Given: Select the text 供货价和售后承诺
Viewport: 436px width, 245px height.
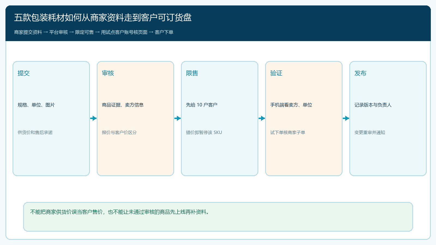Looking at the screenshot, I should 35,133.
